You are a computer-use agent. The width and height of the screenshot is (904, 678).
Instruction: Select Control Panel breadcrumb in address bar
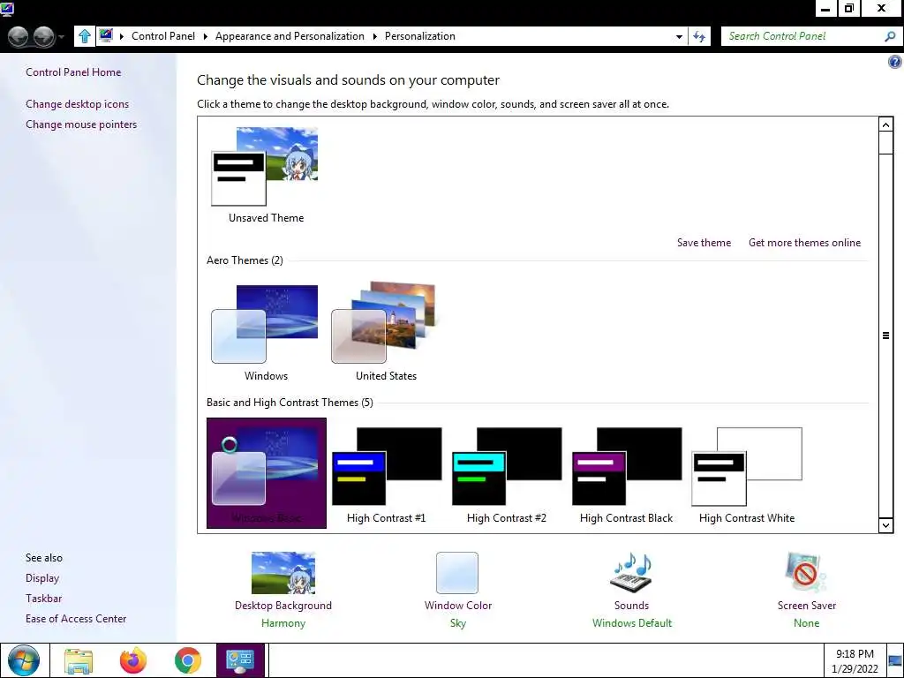[x=163, y=35]
